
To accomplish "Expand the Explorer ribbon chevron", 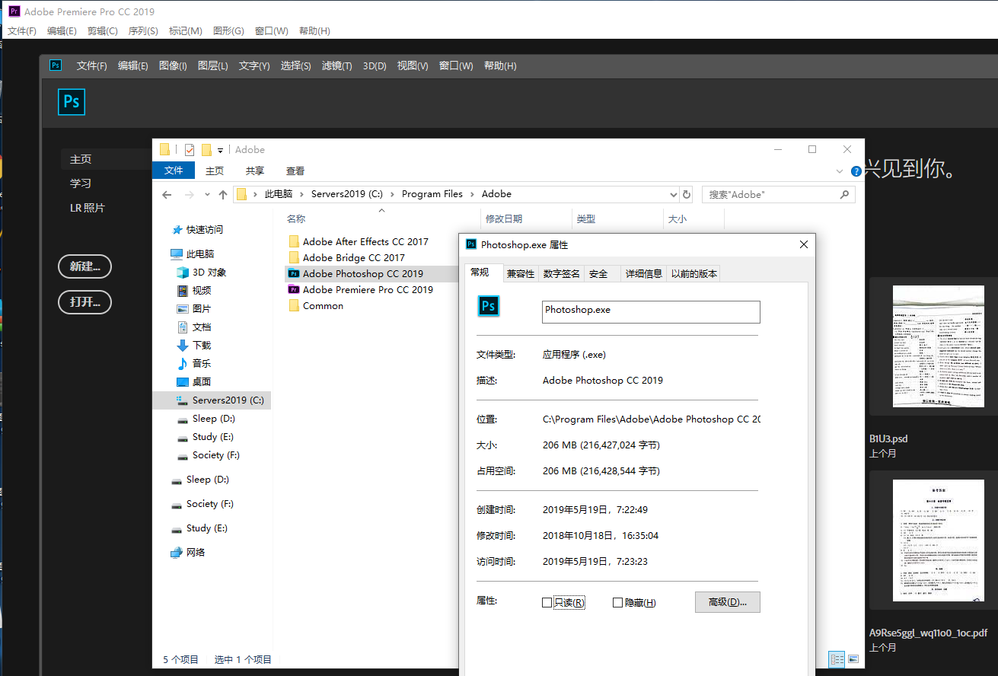I will [840, 171].
